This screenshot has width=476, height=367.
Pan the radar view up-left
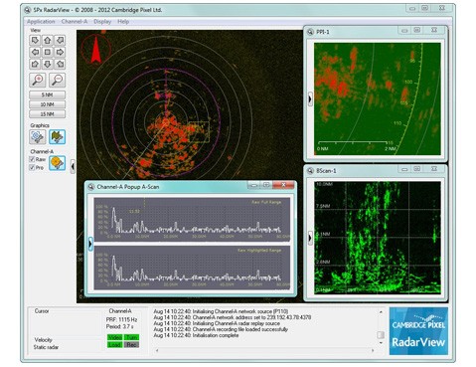pyautogui.click(x=35, y=40)
